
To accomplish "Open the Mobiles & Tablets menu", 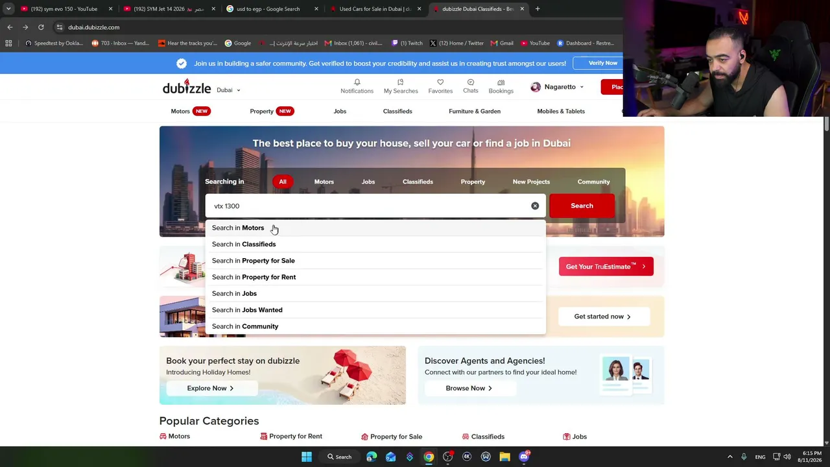I will tap(561, 111).
